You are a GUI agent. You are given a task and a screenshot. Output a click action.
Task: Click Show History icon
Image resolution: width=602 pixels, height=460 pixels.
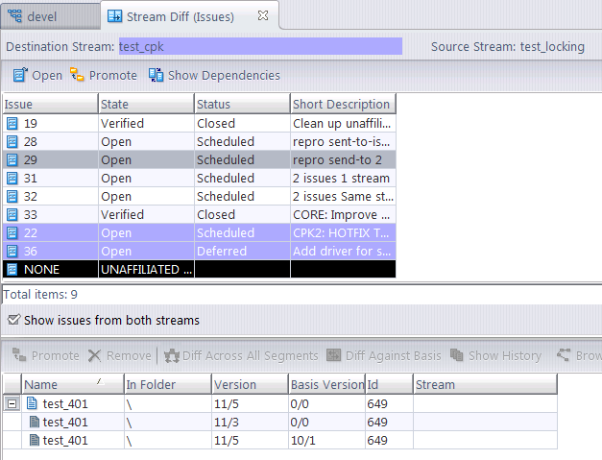[x=456, y=355]
